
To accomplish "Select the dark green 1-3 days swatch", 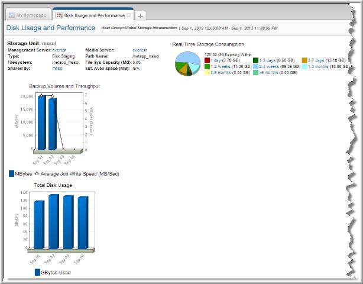I will click(x=255, y=60).
